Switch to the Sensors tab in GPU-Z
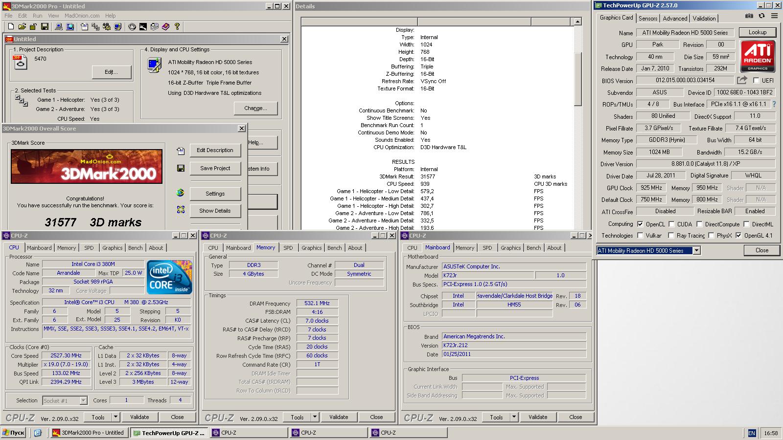This screenshot has width=783, height=440. pyautogui.click(x=648, y=18)
